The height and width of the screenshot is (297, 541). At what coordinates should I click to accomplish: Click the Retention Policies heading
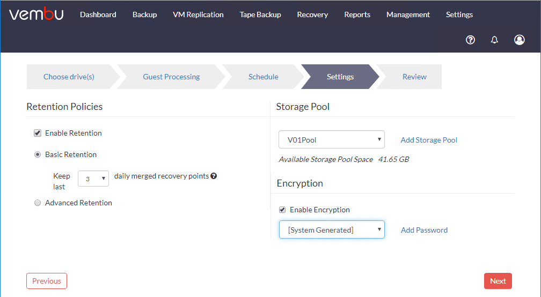coord(64,107)
